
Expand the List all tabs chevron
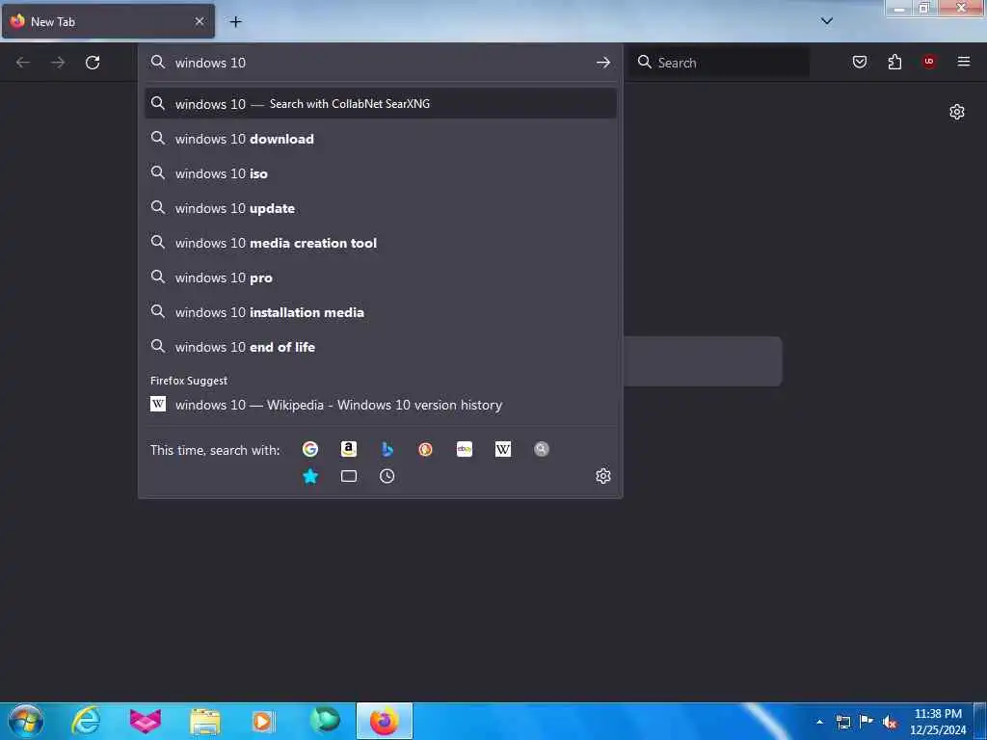(827, 21)
